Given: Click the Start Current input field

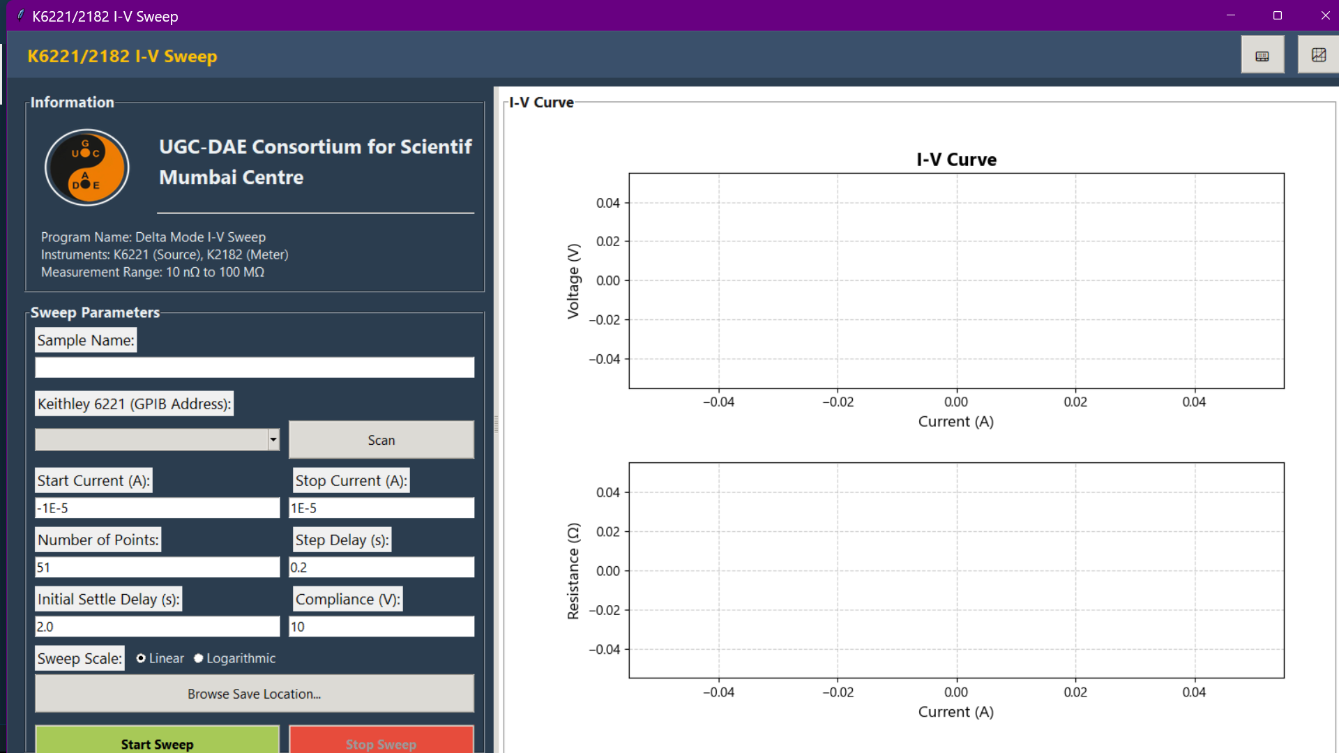Looking at the screenshot, I should [x=157, y=508].
